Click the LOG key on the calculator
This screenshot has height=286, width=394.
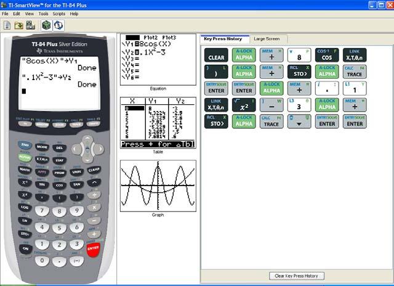pos(25,207)
